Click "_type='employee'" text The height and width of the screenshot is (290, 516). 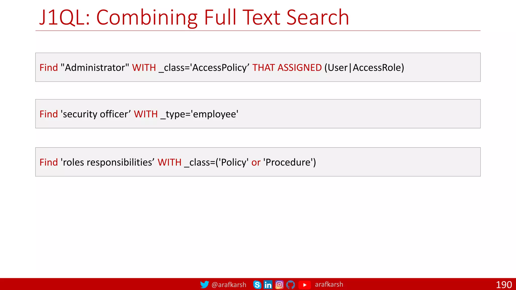(x=199, y=114)
